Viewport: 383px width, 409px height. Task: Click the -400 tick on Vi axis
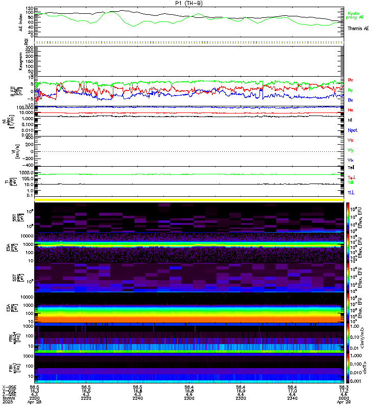28,165
